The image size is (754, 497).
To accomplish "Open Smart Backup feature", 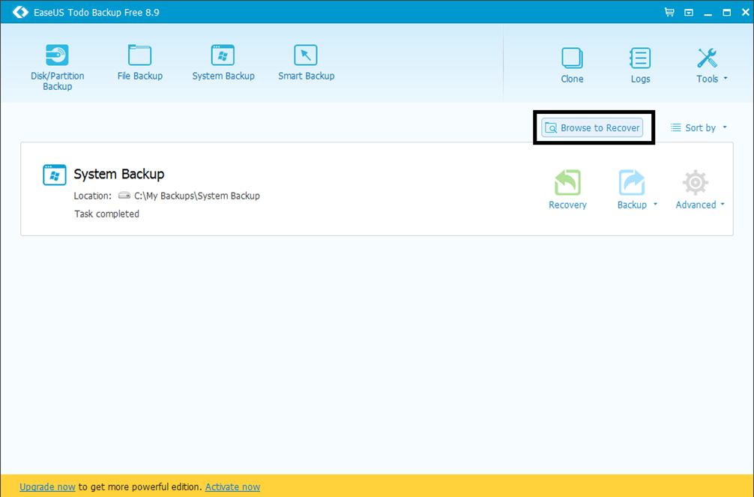I will click(x=307, y=62).
